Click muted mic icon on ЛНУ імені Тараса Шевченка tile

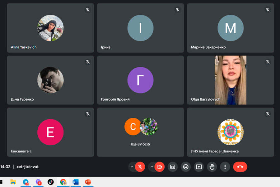pyautogui.click(x=268, y=114)
